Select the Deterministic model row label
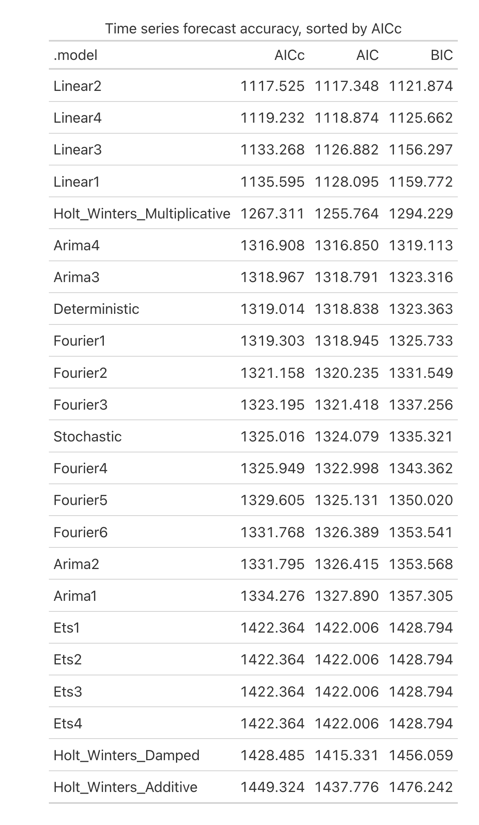The height and width of the screenshot is (825, 479). pyautogui.click(x=96, y=309)
